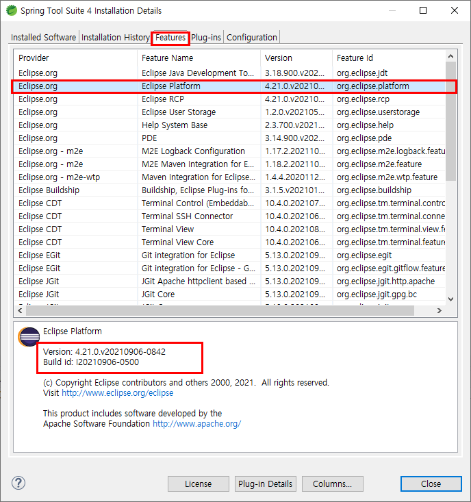Select the Features tab
Image resolution: width=471 pixels, height=502 pixels.
click(170, 38)
